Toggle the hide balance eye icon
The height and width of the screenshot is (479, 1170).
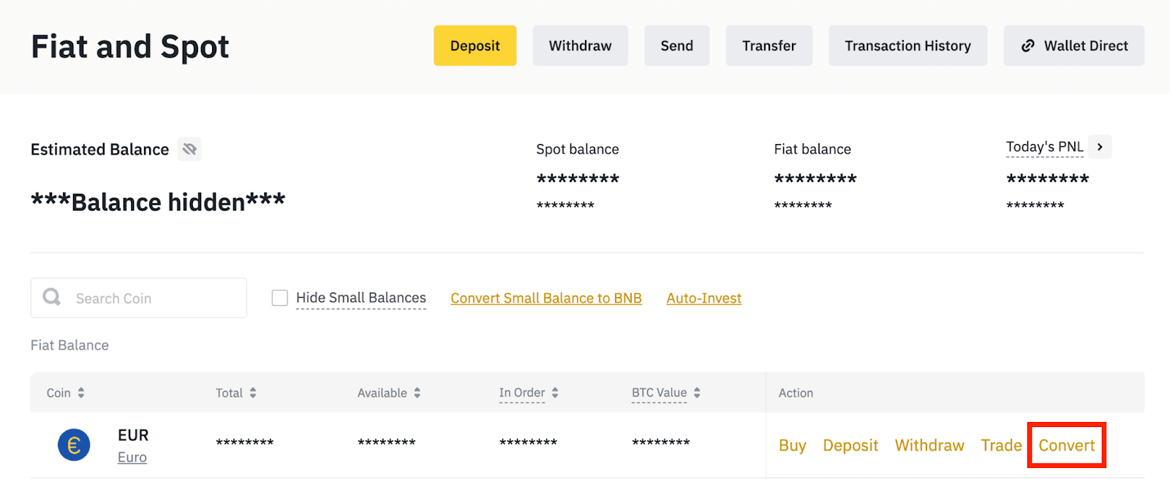[x=189, y=149]
